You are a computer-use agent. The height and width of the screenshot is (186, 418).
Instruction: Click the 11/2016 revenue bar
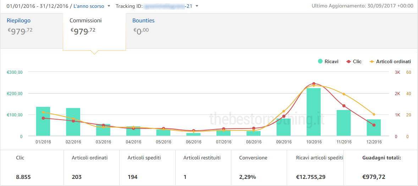[344, 123]
